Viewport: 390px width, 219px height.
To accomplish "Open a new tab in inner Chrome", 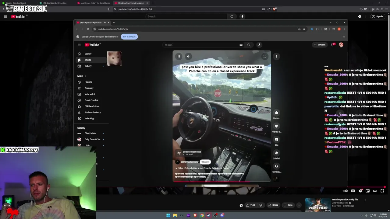I will (114, 23).
